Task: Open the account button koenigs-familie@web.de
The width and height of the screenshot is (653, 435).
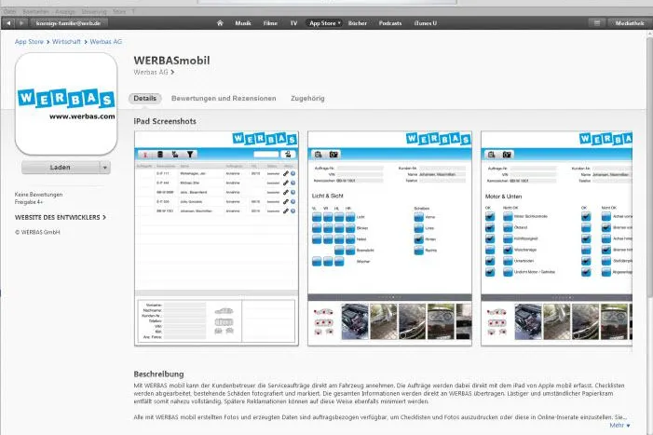Action: point(68,23)
